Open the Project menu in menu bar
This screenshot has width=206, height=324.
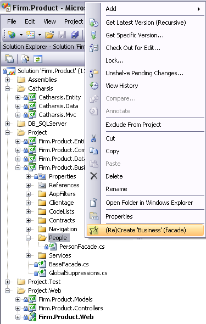[x=74, y=21]
